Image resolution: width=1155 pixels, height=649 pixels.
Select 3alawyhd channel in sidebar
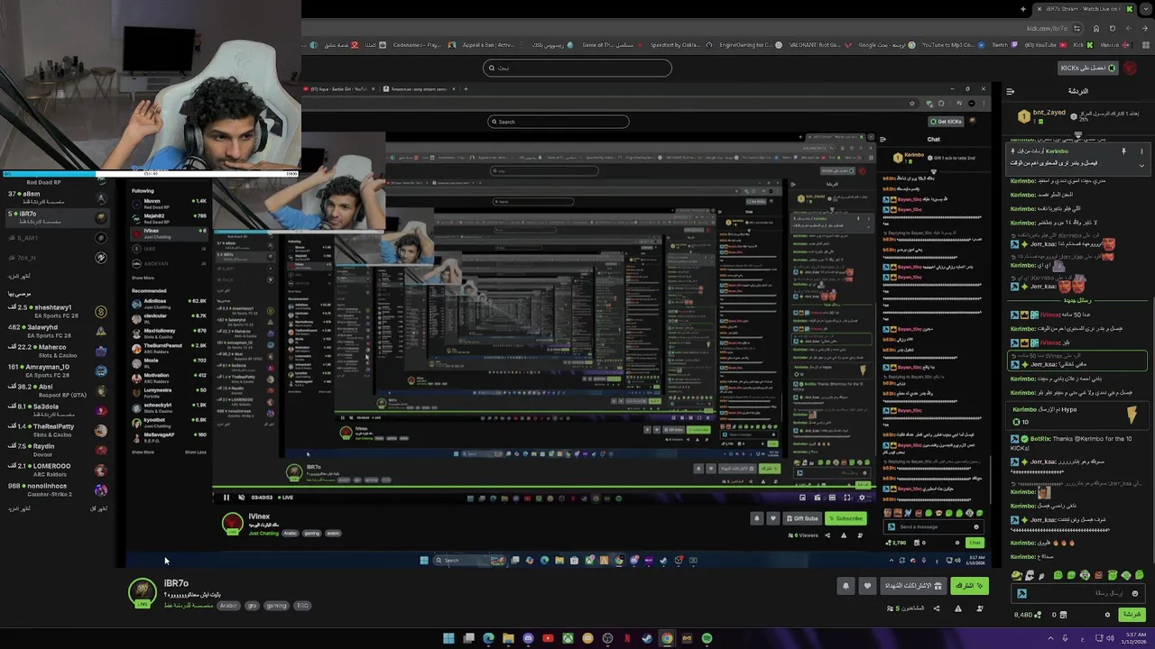58,331
